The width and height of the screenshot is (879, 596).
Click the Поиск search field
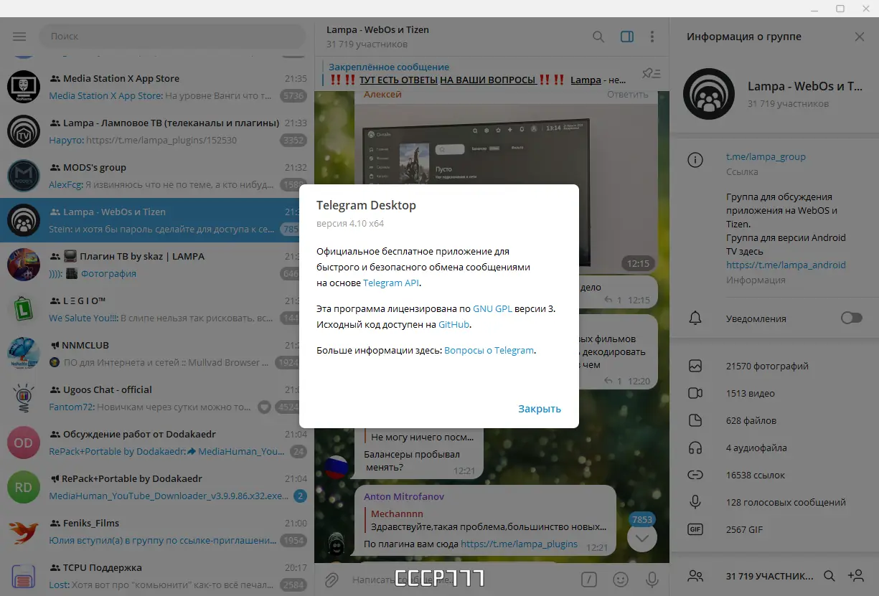point(172,36)
